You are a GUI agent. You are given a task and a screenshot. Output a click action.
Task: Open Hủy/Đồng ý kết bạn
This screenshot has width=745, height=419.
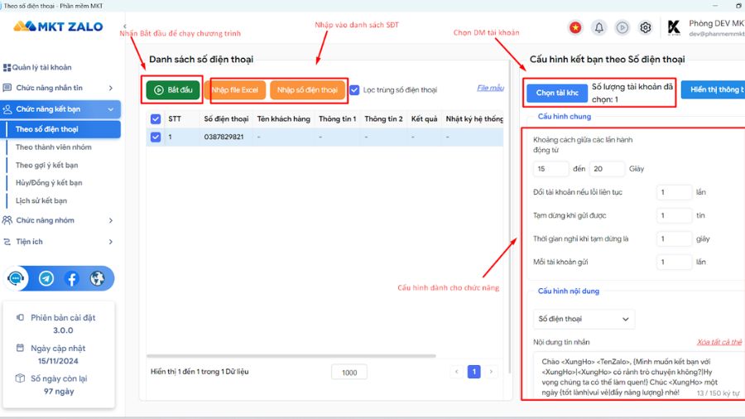[x=49, y=183]
